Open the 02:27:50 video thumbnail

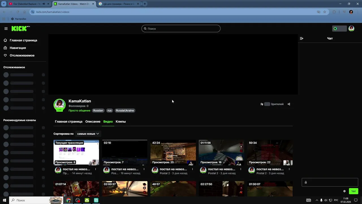click(x=221, y=189)
